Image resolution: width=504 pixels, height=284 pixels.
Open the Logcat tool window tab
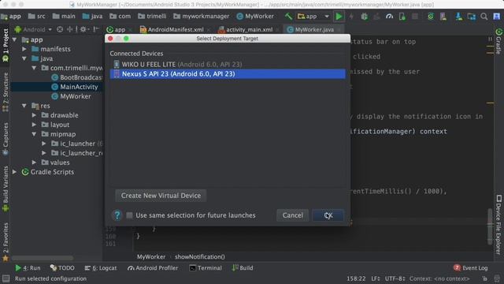click(x=101, y=268)
